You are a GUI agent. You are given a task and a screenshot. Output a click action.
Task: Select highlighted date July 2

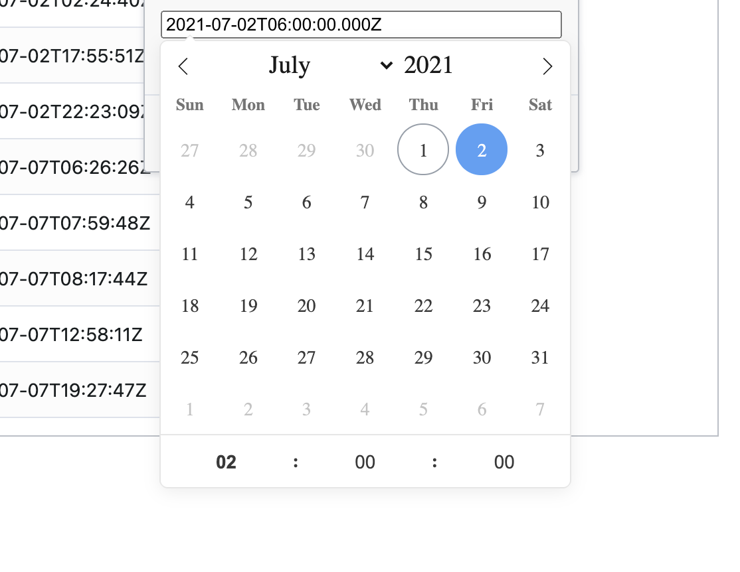(482, 150)
